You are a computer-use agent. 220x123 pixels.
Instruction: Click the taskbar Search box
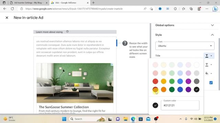pos(87,119)
